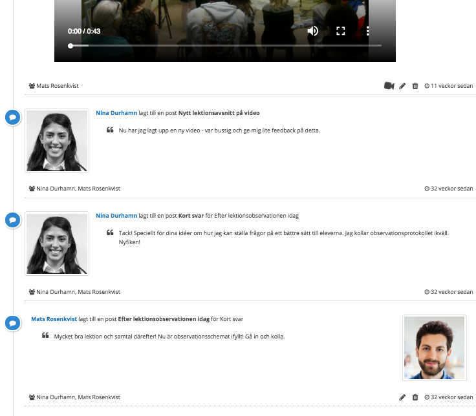The height and width of the screenshot is (416, 476).
Task: Click the video time display 0:00 / 0:43
Action: 84,31
